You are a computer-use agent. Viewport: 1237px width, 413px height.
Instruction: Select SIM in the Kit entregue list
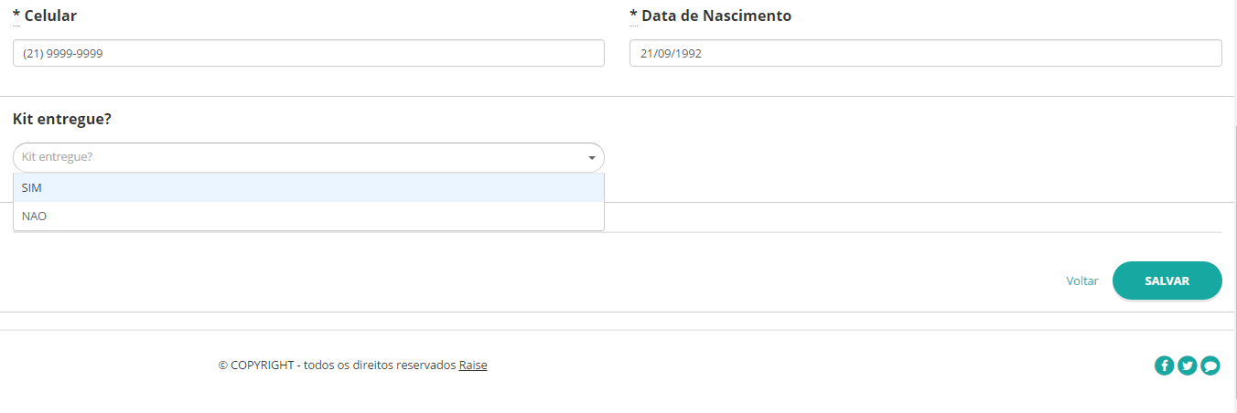308,187
